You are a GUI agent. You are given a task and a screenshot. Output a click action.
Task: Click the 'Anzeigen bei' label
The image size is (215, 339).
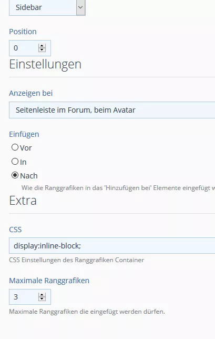coord(30,93)
